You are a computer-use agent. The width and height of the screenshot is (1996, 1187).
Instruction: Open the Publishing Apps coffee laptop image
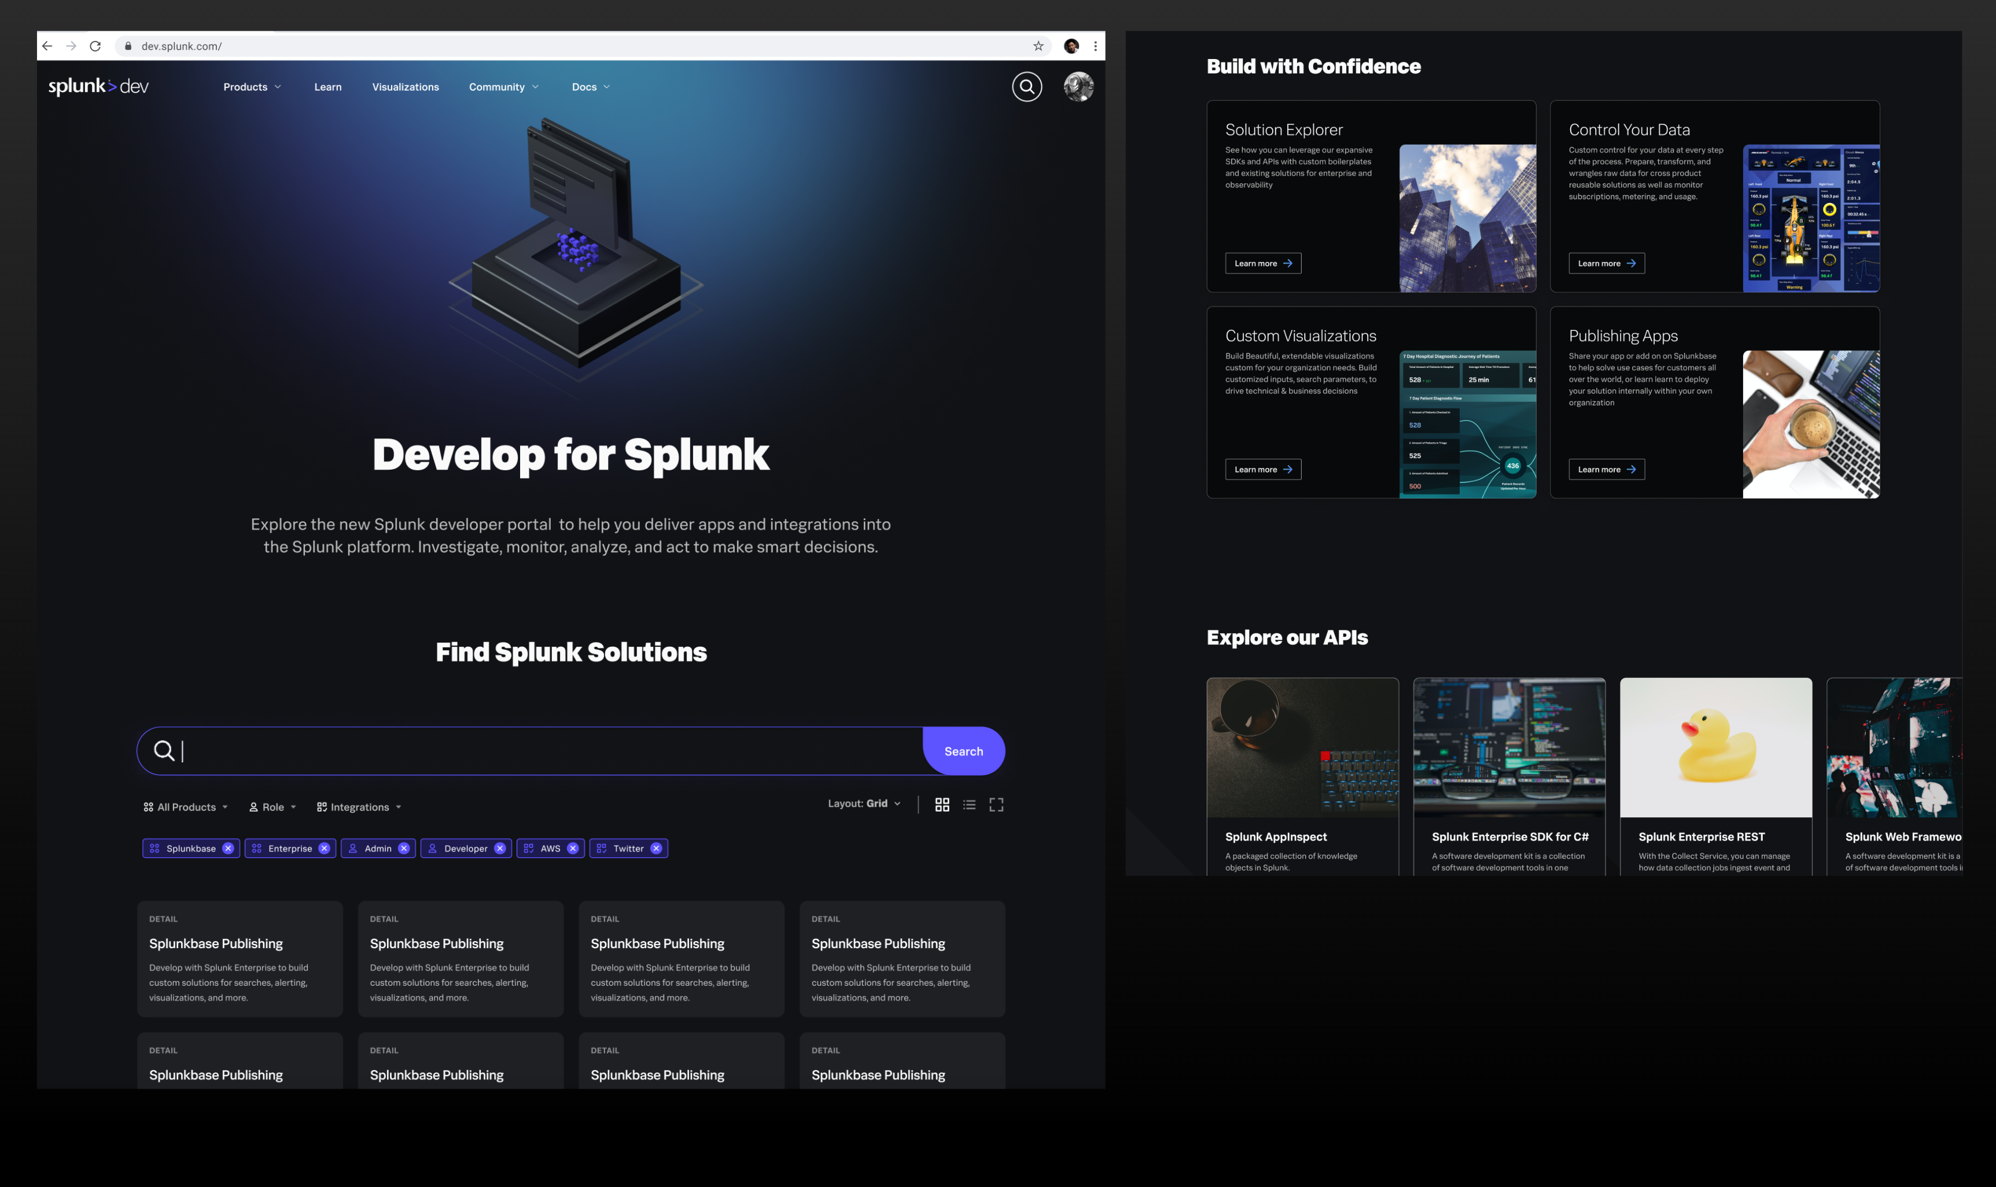[1811, 425]
